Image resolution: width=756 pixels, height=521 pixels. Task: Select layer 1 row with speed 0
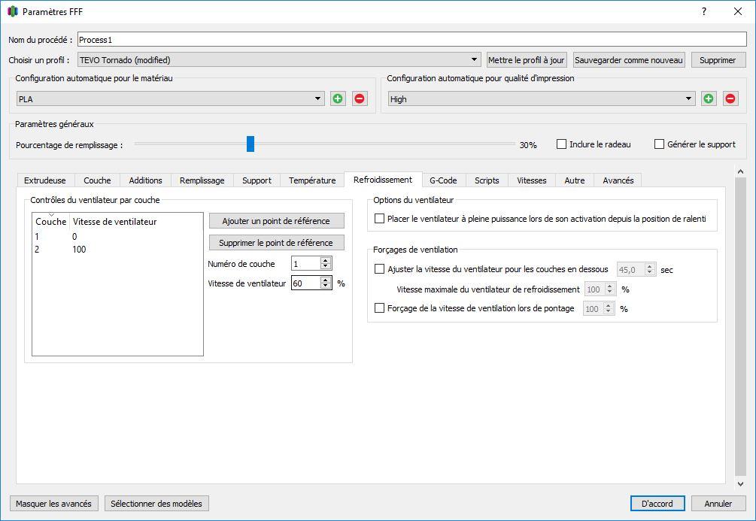[117, 237]
